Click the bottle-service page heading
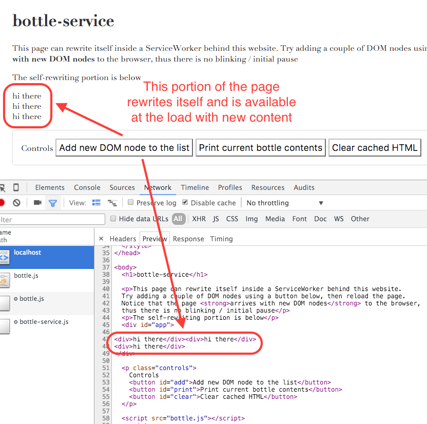Screen dimensions: 427x424 (x=63, y=21)
